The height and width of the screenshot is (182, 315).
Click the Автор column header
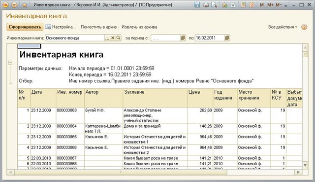coord(104,98)
